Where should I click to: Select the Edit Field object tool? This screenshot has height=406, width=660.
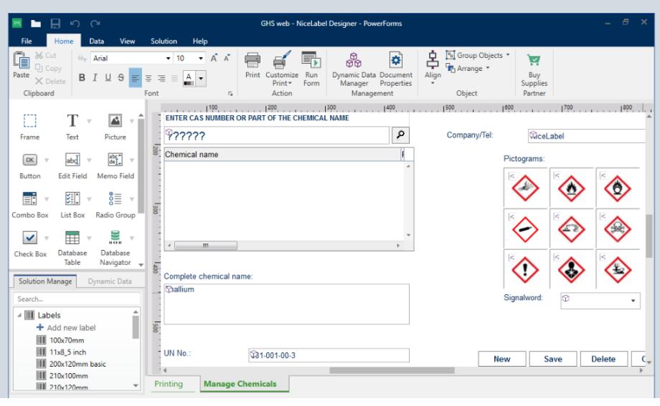72,165
